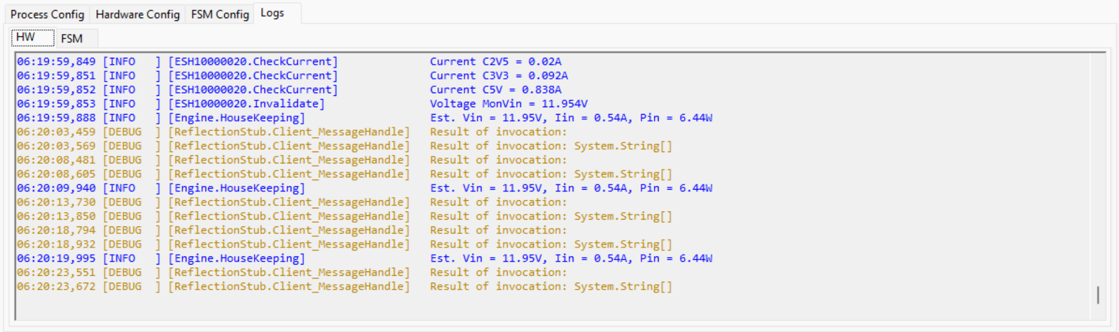Click the 06:19:59,888 Engine.HouseKeeping log line
The image size is (1119, 332).
(364, 118)
